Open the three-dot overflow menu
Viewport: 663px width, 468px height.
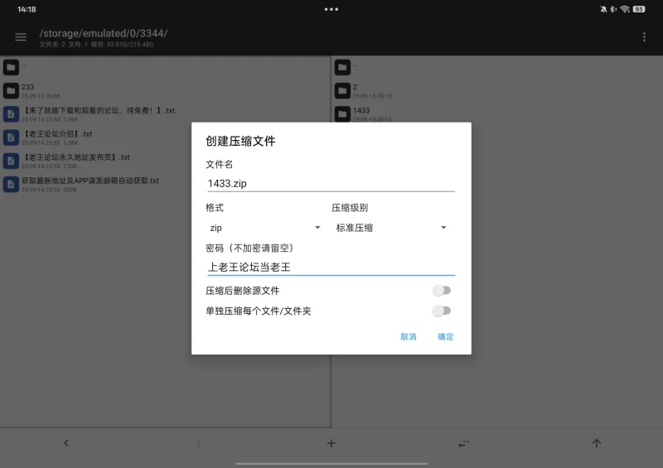[x=644, y=37]
